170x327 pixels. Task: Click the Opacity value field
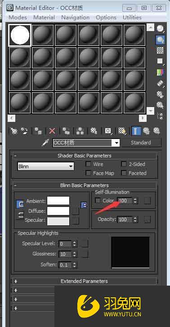125,219
